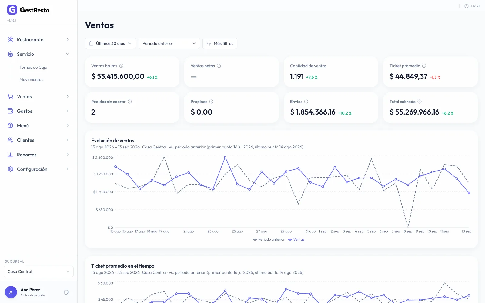Click the +10,2 % change on Envíos
The image size is (485, 303).
(345, 113)
